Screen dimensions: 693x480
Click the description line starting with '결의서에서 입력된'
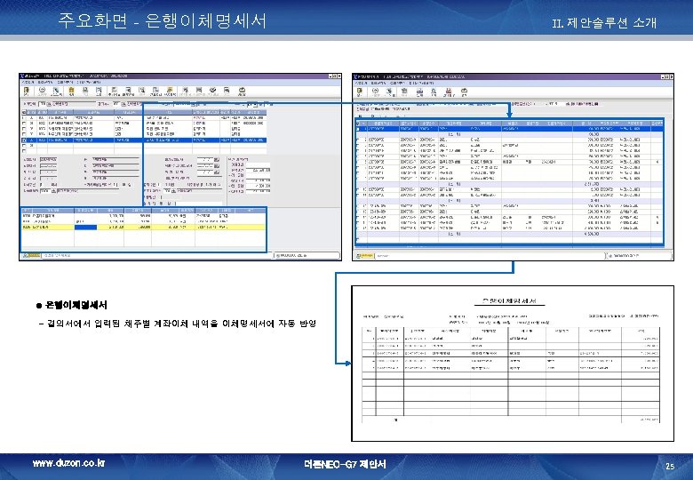tap(181, 324)
